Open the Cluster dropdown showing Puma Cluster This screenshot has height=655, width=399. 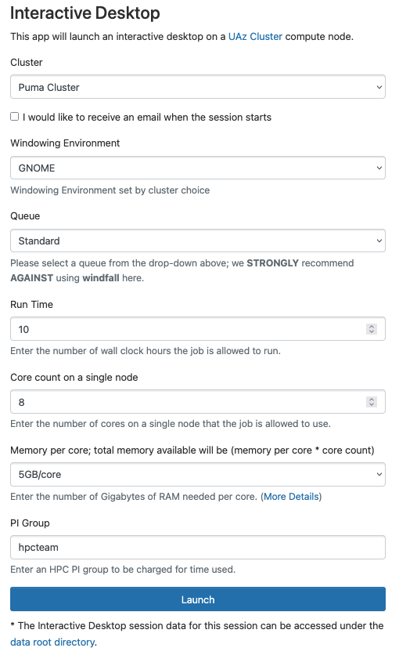click(x=198, y=87)
